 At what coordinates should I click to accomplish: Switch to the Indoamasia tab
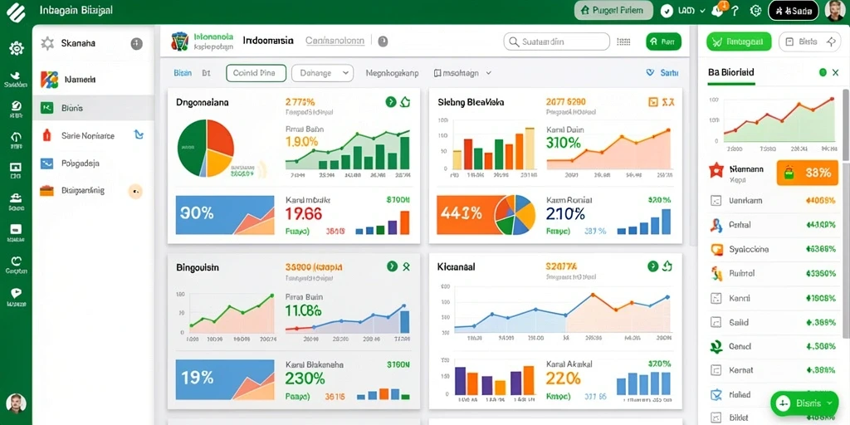pos(268,40)
